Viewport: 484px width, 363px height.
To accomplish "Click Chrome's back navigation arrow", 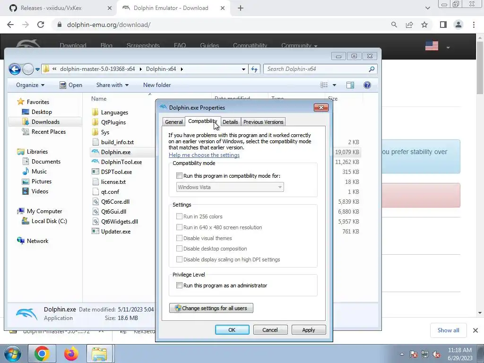I will point(10,25).
